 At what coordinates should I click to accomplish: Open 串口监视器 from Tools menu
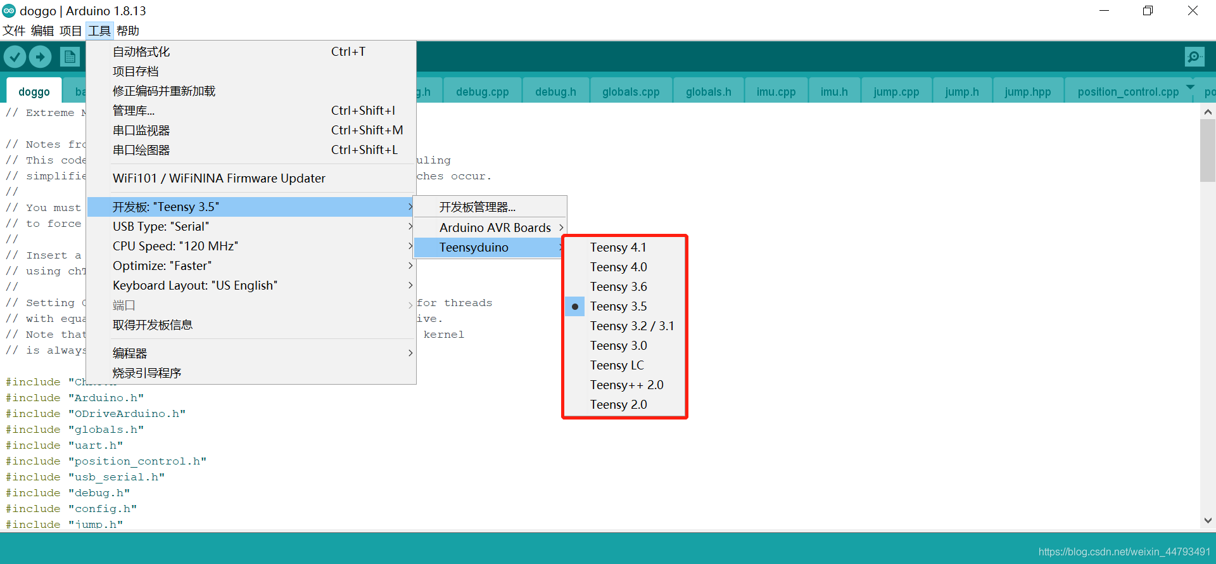pyautogui.click(x=251, y=130)
